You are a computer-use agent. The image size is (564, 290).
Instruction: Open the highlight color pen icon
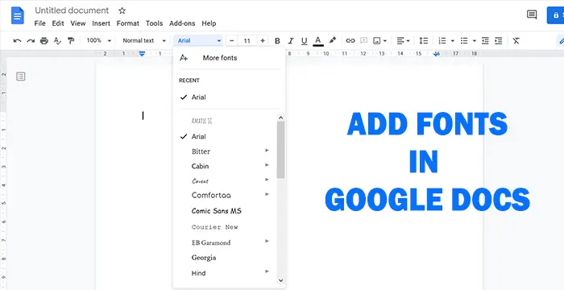click(333, 40)
